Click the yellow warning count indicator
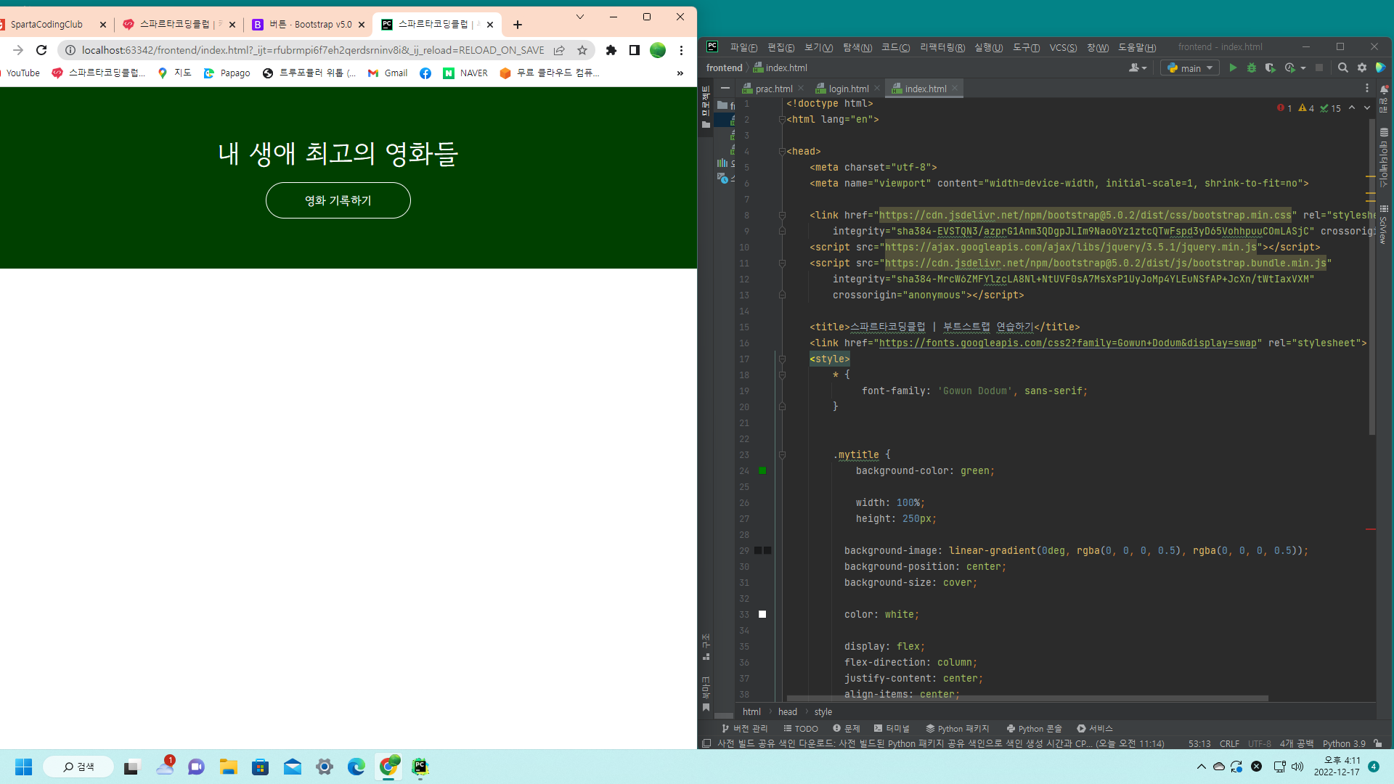This screenshot has width=1394, height=784. (x=1306, y=108)
